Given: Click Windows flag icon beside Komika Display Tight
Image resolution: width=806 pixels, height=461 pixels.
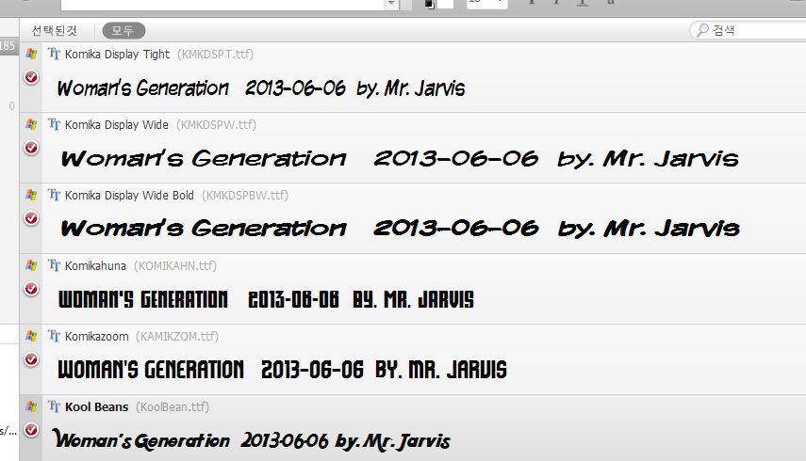Looking at the screenshot, I should pyautogui.click(x=31, y=54).
